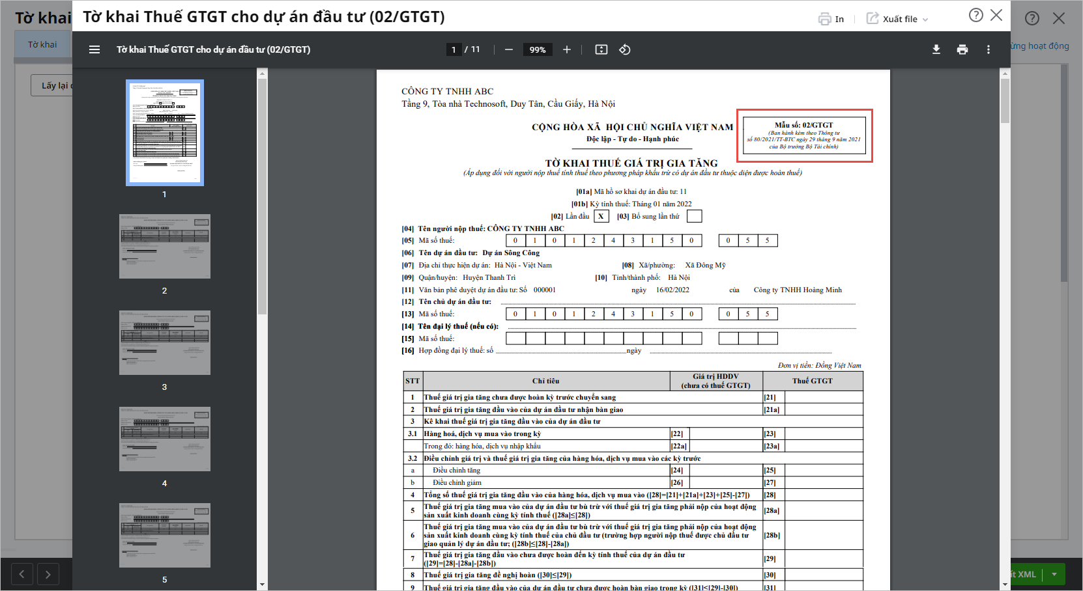Screen dimensions: 1083x591
Task: Expand the 'Xuất file' dropdown
Action: (897, 19)
